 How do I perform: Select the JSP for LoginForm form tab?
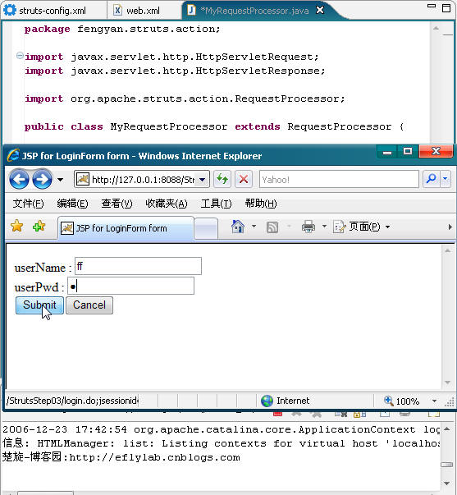coord(126,228)
